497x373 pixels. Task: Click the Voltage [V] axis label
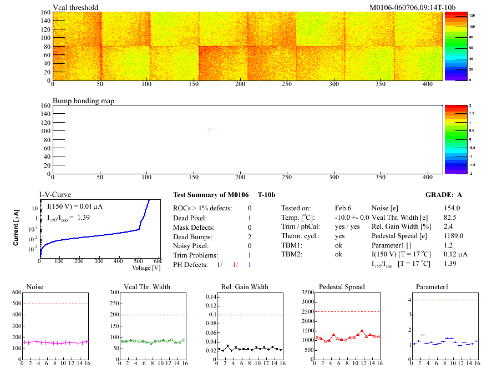point(146,268)
